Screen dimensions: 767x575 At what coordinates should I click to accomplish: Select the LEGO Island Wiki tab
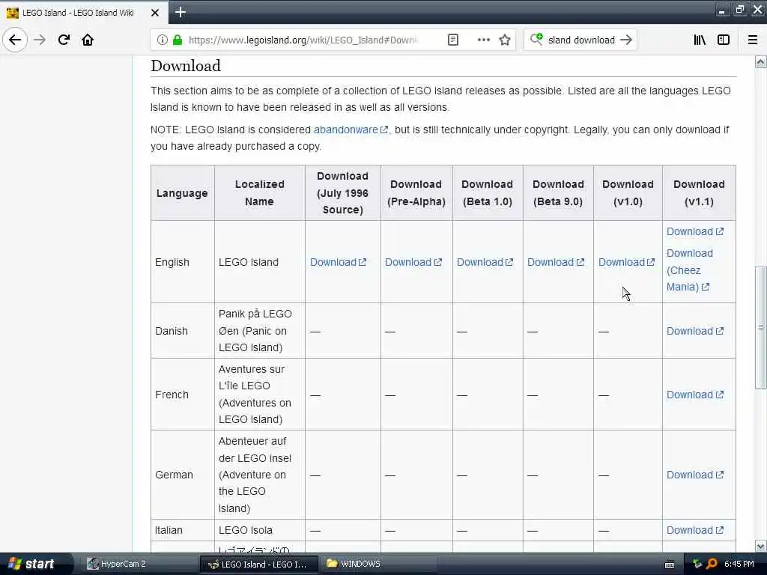tap(84, 13)
